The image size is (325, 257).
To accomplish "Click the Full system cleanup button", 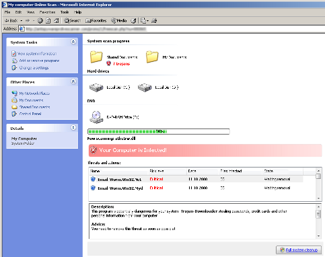I will tap(299, 250).
